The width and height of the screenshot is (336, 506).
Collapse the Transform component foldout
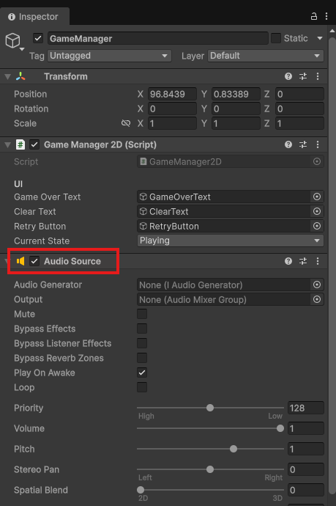(x=8, y=77)
